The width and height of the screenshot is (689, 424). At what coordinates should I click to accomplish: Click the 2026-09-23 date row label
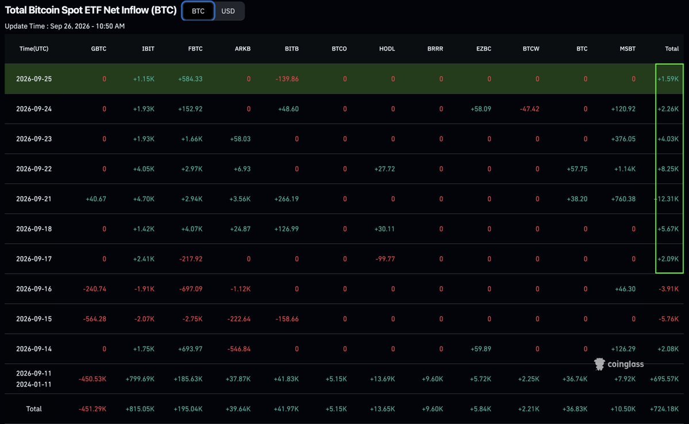tap(34, 139)
